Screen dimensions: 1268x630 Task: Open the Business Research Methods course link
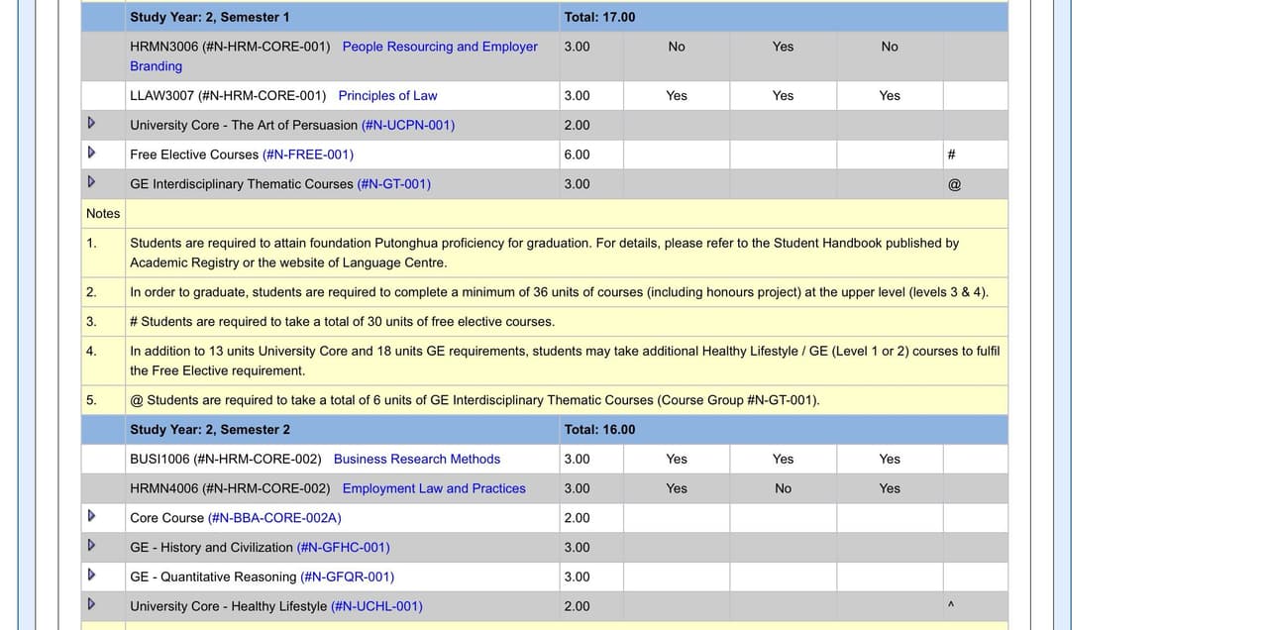coord(416,459)
